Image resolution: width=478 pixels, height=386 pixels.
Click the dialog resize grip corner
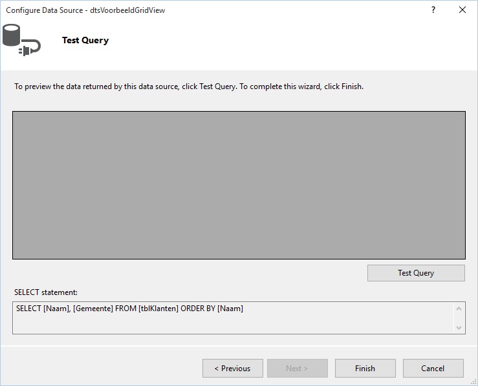(x=473, y=381)
